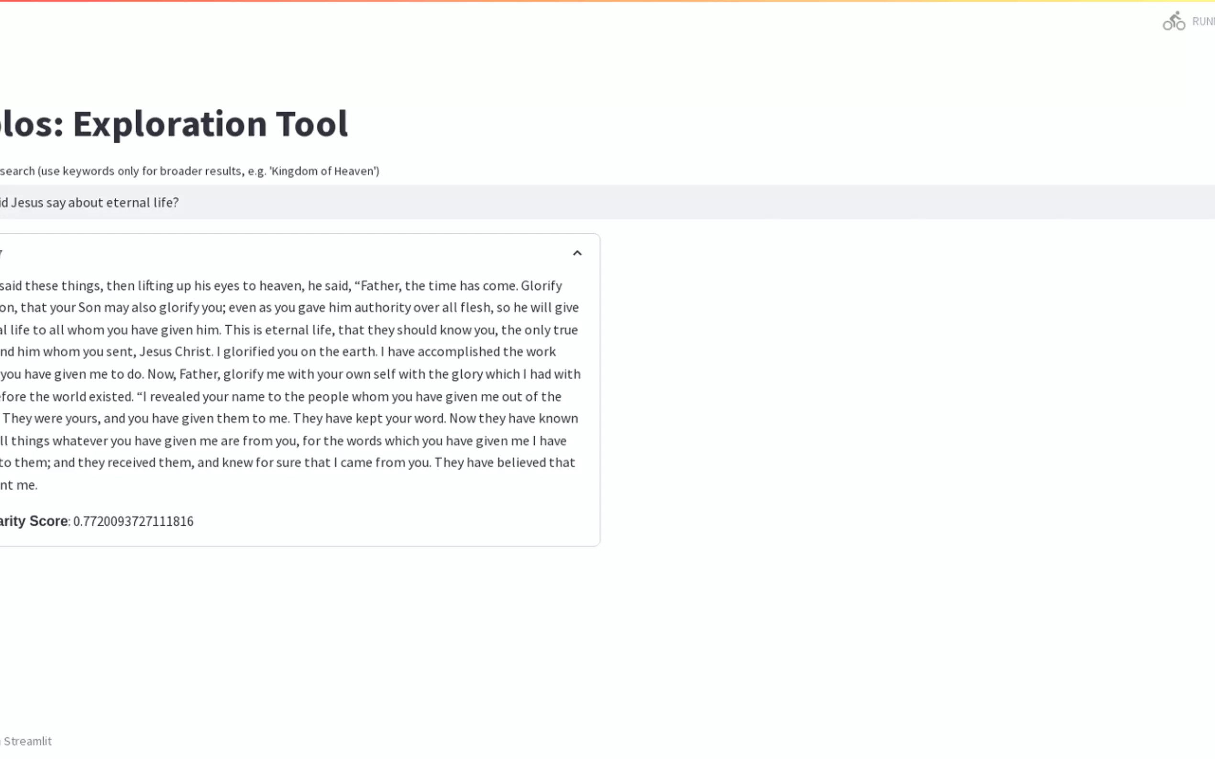Click 'before the world existed' passage text
This screenshot has height=759, width=1215.
66,397
